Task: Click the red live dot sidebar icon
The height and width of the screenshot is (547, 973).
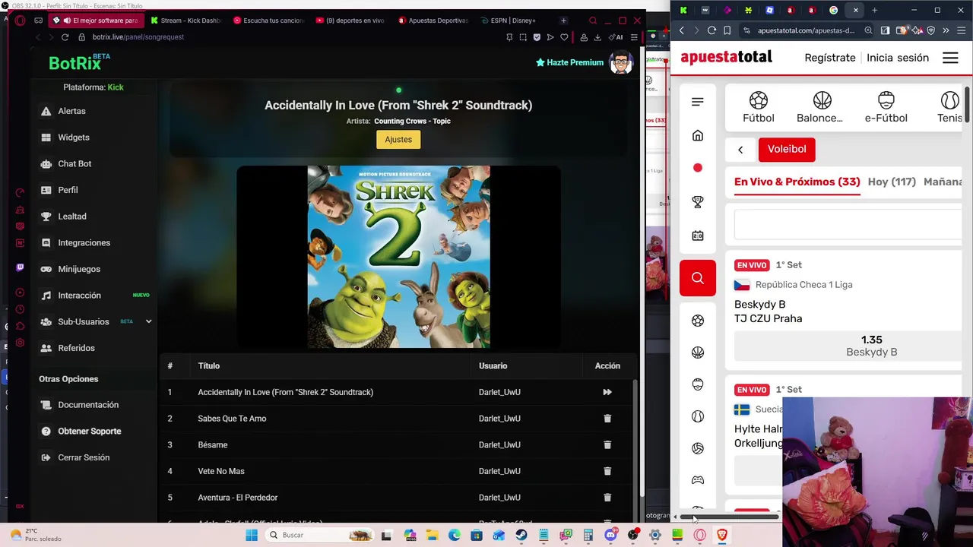Action: pos(698,168)
